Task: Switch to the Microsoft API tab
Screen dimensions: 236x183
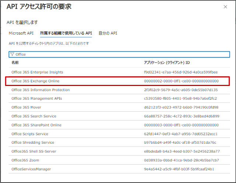Action: (21, 33)
